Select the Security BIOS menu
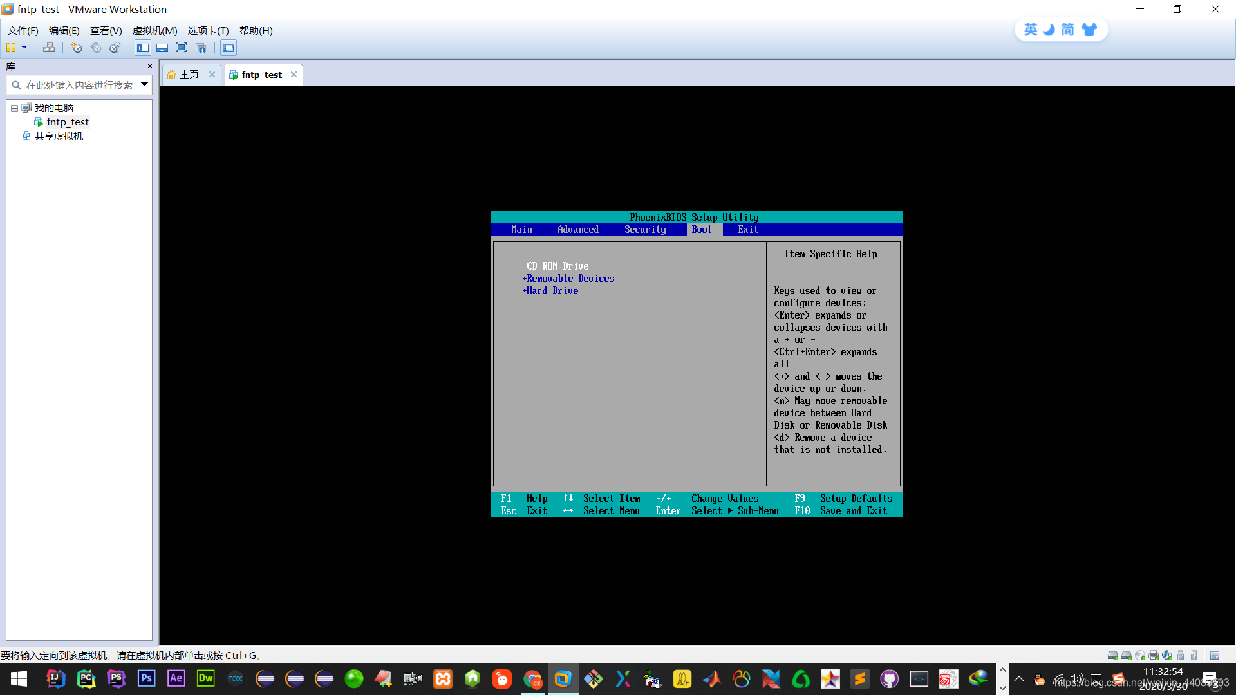This screenshot has width=1236, height=695. pos(645,230)
